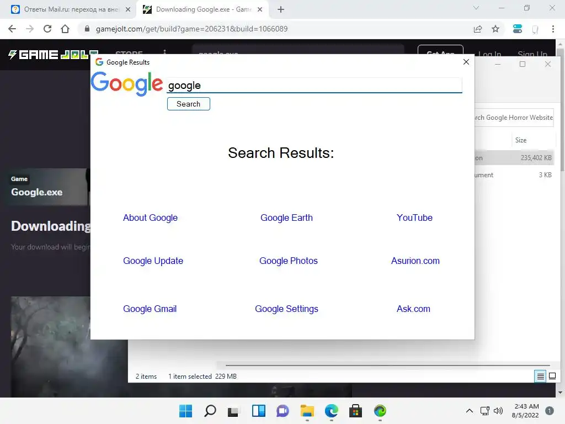Viewport: 565px width, 424px height.
Task: Switch to the Ответы Mail.ru tab
Action: tap(71, 9)
